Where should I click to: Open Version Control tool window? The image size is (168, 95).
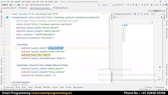pyautogui.click(x=9, y=87)
